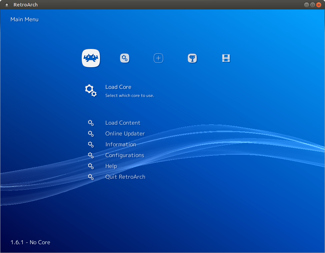This screenshot has height=253, width=325.
Task: Open Load Core to choose a core
Action: tap(118, 87)
